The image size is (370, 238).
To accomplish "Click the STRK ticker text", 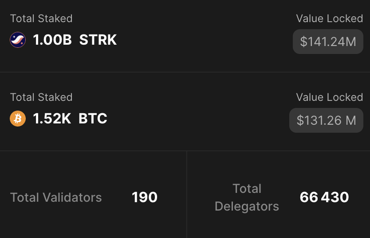I will (98, 40).
